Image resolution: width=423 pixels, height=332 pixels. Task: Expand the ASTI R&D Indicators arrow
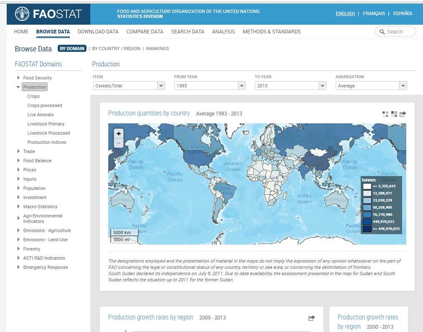(x=18, y=258)
